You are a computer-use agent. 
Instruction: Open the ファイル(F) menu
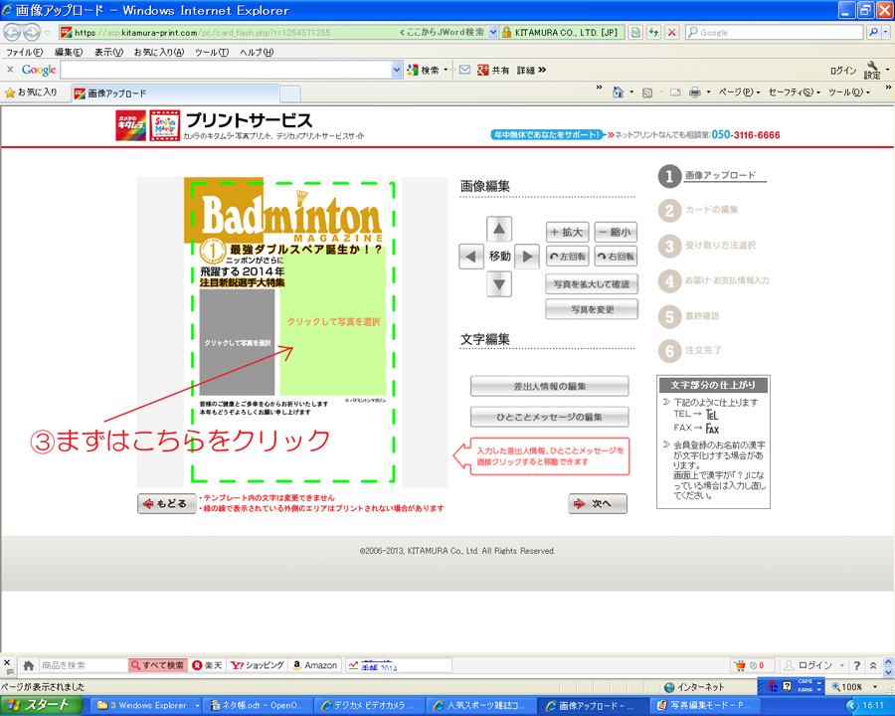[25, 52]
